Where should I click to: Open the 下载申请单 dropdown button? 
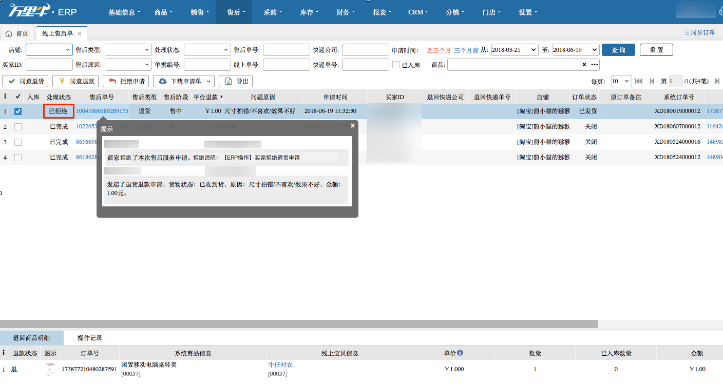tap(184, 81)
